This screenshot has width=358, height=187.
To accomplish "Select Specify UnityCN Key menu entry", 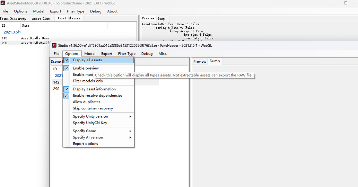I will pos(90,123).
